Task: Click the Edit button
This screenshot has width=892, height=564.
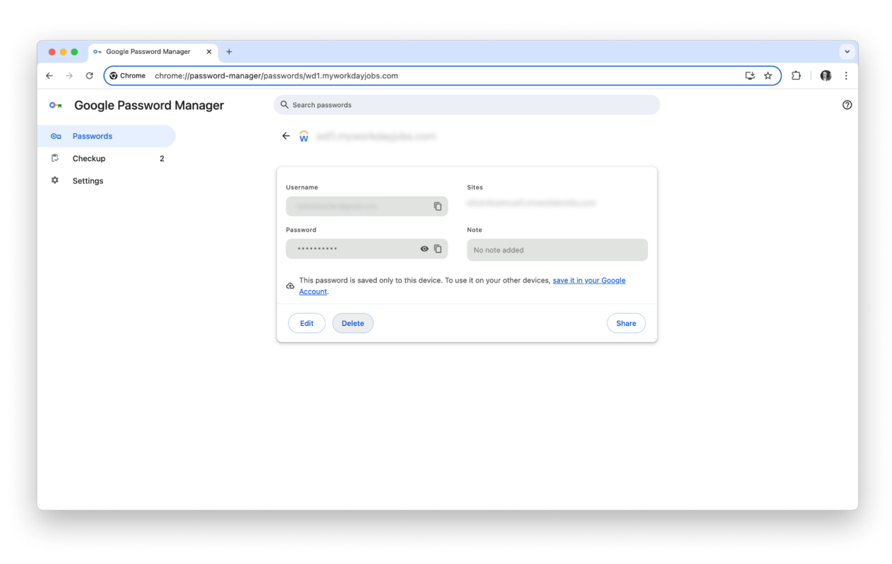Action: (306, 323)
